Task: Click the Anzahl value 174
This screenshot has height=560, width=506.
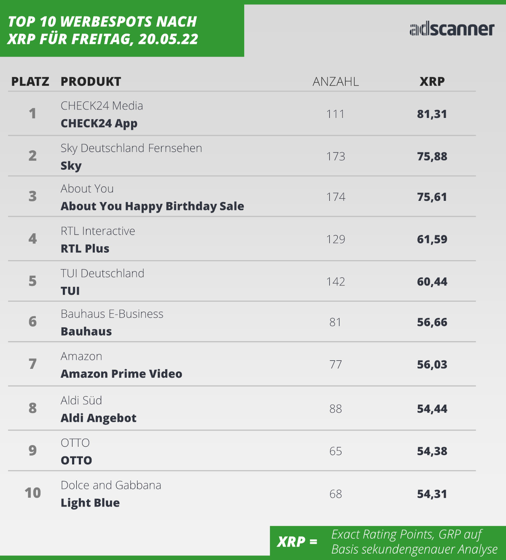Action: tap(336, 197)
